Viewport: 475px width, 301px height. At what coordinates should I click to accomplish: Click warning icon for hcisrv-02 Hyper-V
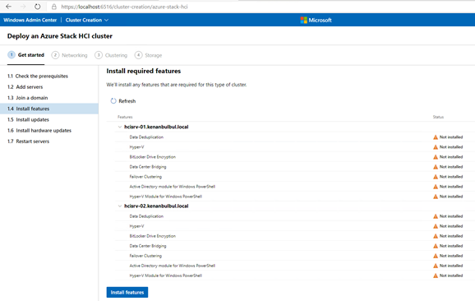[x=436, y=226]
